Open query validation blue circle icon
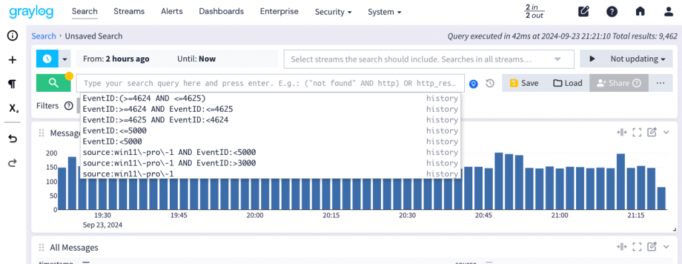Screen dimensions: 682x264 pyautogui.click(x=474, y=83)
